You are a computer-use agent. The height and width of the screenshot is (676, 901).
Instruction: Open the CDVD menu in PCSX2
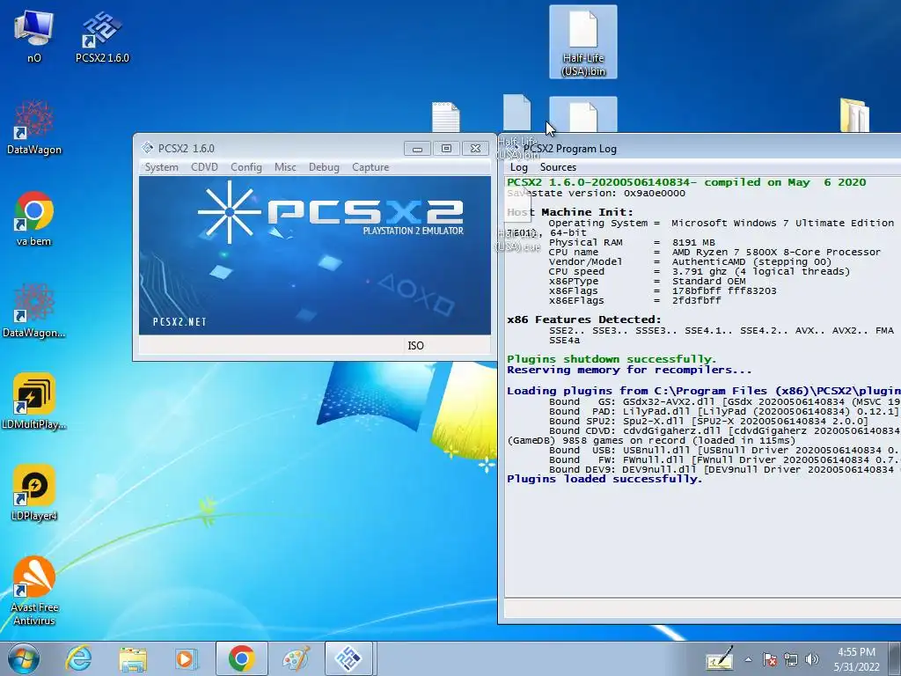pyautogui.click(x=204, y=167)
